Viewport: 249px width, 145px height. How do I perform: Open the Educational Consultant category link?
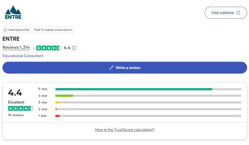pyautogui.click(x=23, y=56)
